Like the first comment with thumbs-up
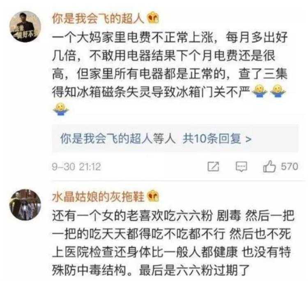The width and height of the screenshot is (308, 281). (x=269, y=167)
